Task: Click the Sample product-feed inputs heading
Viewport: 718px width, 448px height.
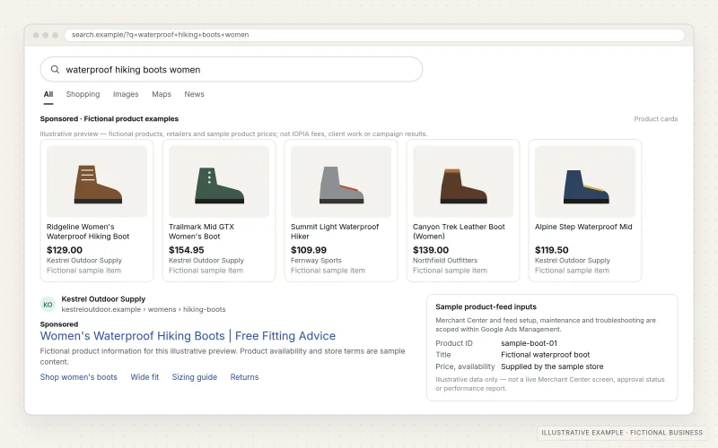Action: (x=486, y=306)
